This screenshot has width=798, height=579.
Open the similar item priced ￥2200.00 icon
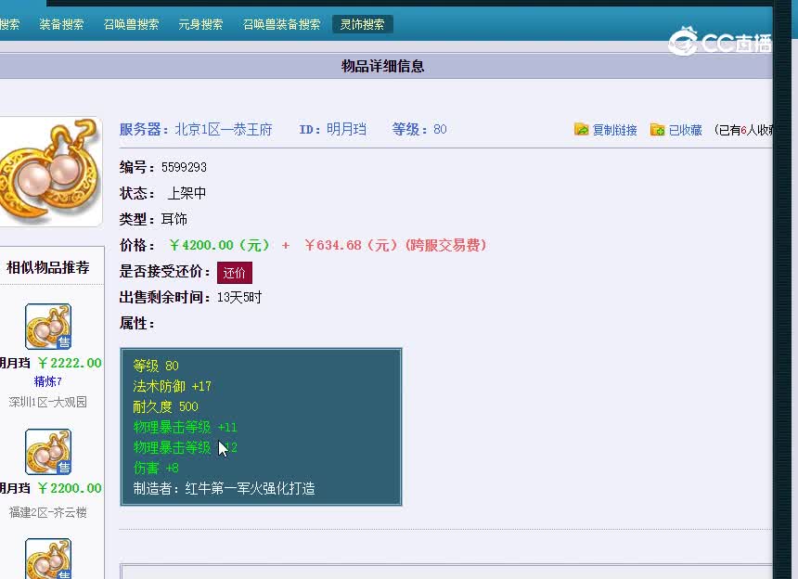(x=48, y=452)
